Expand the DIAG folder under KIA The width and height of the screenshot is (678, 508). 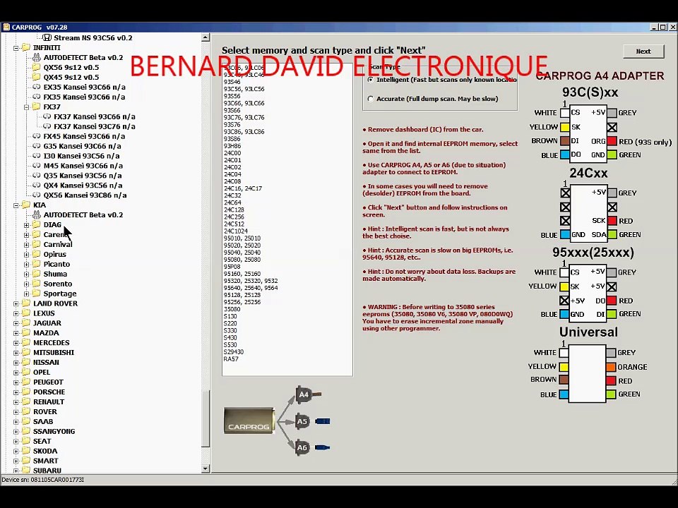click(26, 225)
